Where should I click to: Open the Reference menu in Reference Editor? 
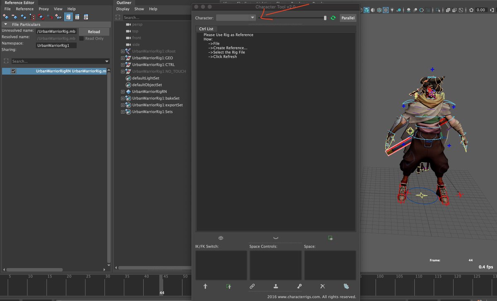[25, 9]
